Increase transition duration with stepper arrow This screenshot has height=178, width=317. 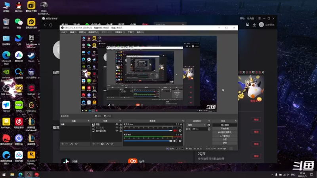[x=209, y=128]
